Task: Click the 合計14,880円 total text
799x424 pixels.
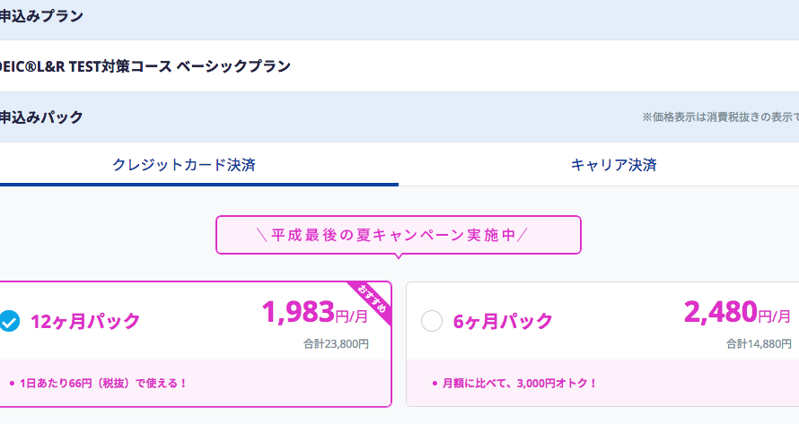Action: [x=759, y=344]
